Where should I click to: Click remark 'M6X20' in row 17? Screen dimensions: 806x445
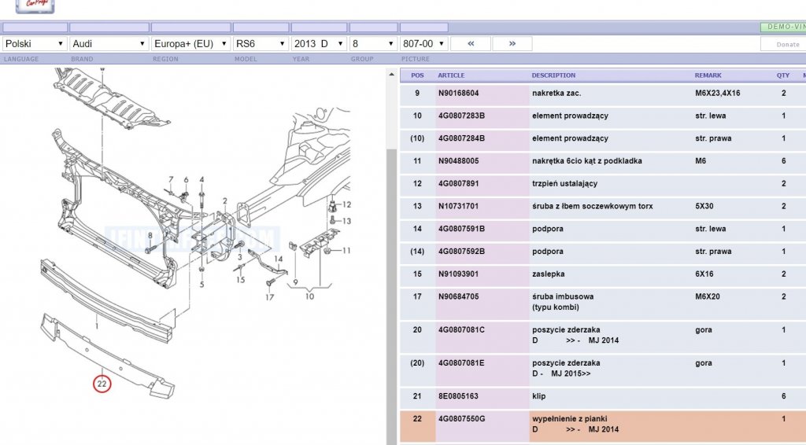click(x=708, y=296)
